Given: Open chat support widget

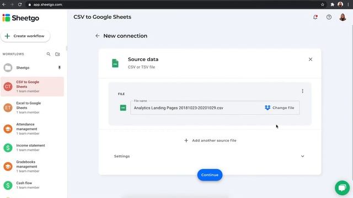Looking at the screenshot, I should pos(342,188).
